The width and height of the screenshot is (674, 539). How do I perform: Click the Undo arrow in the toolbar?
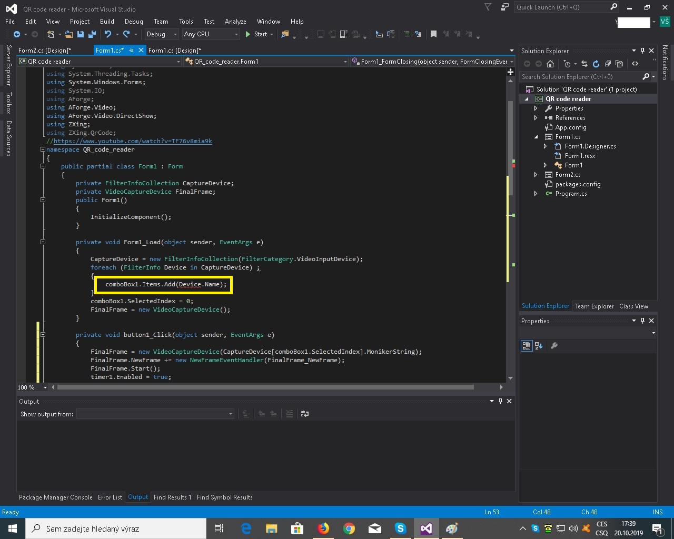point(108,34)
